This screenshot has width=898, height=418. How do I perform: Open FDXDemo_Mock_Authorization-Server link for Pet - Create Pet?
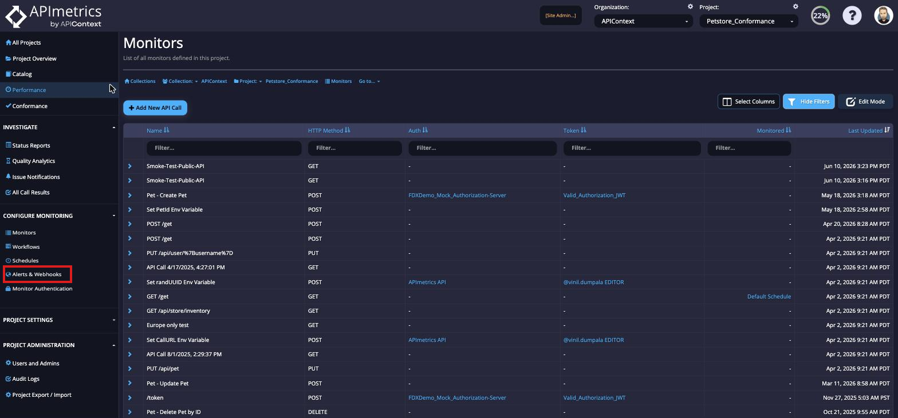point(457,195)
